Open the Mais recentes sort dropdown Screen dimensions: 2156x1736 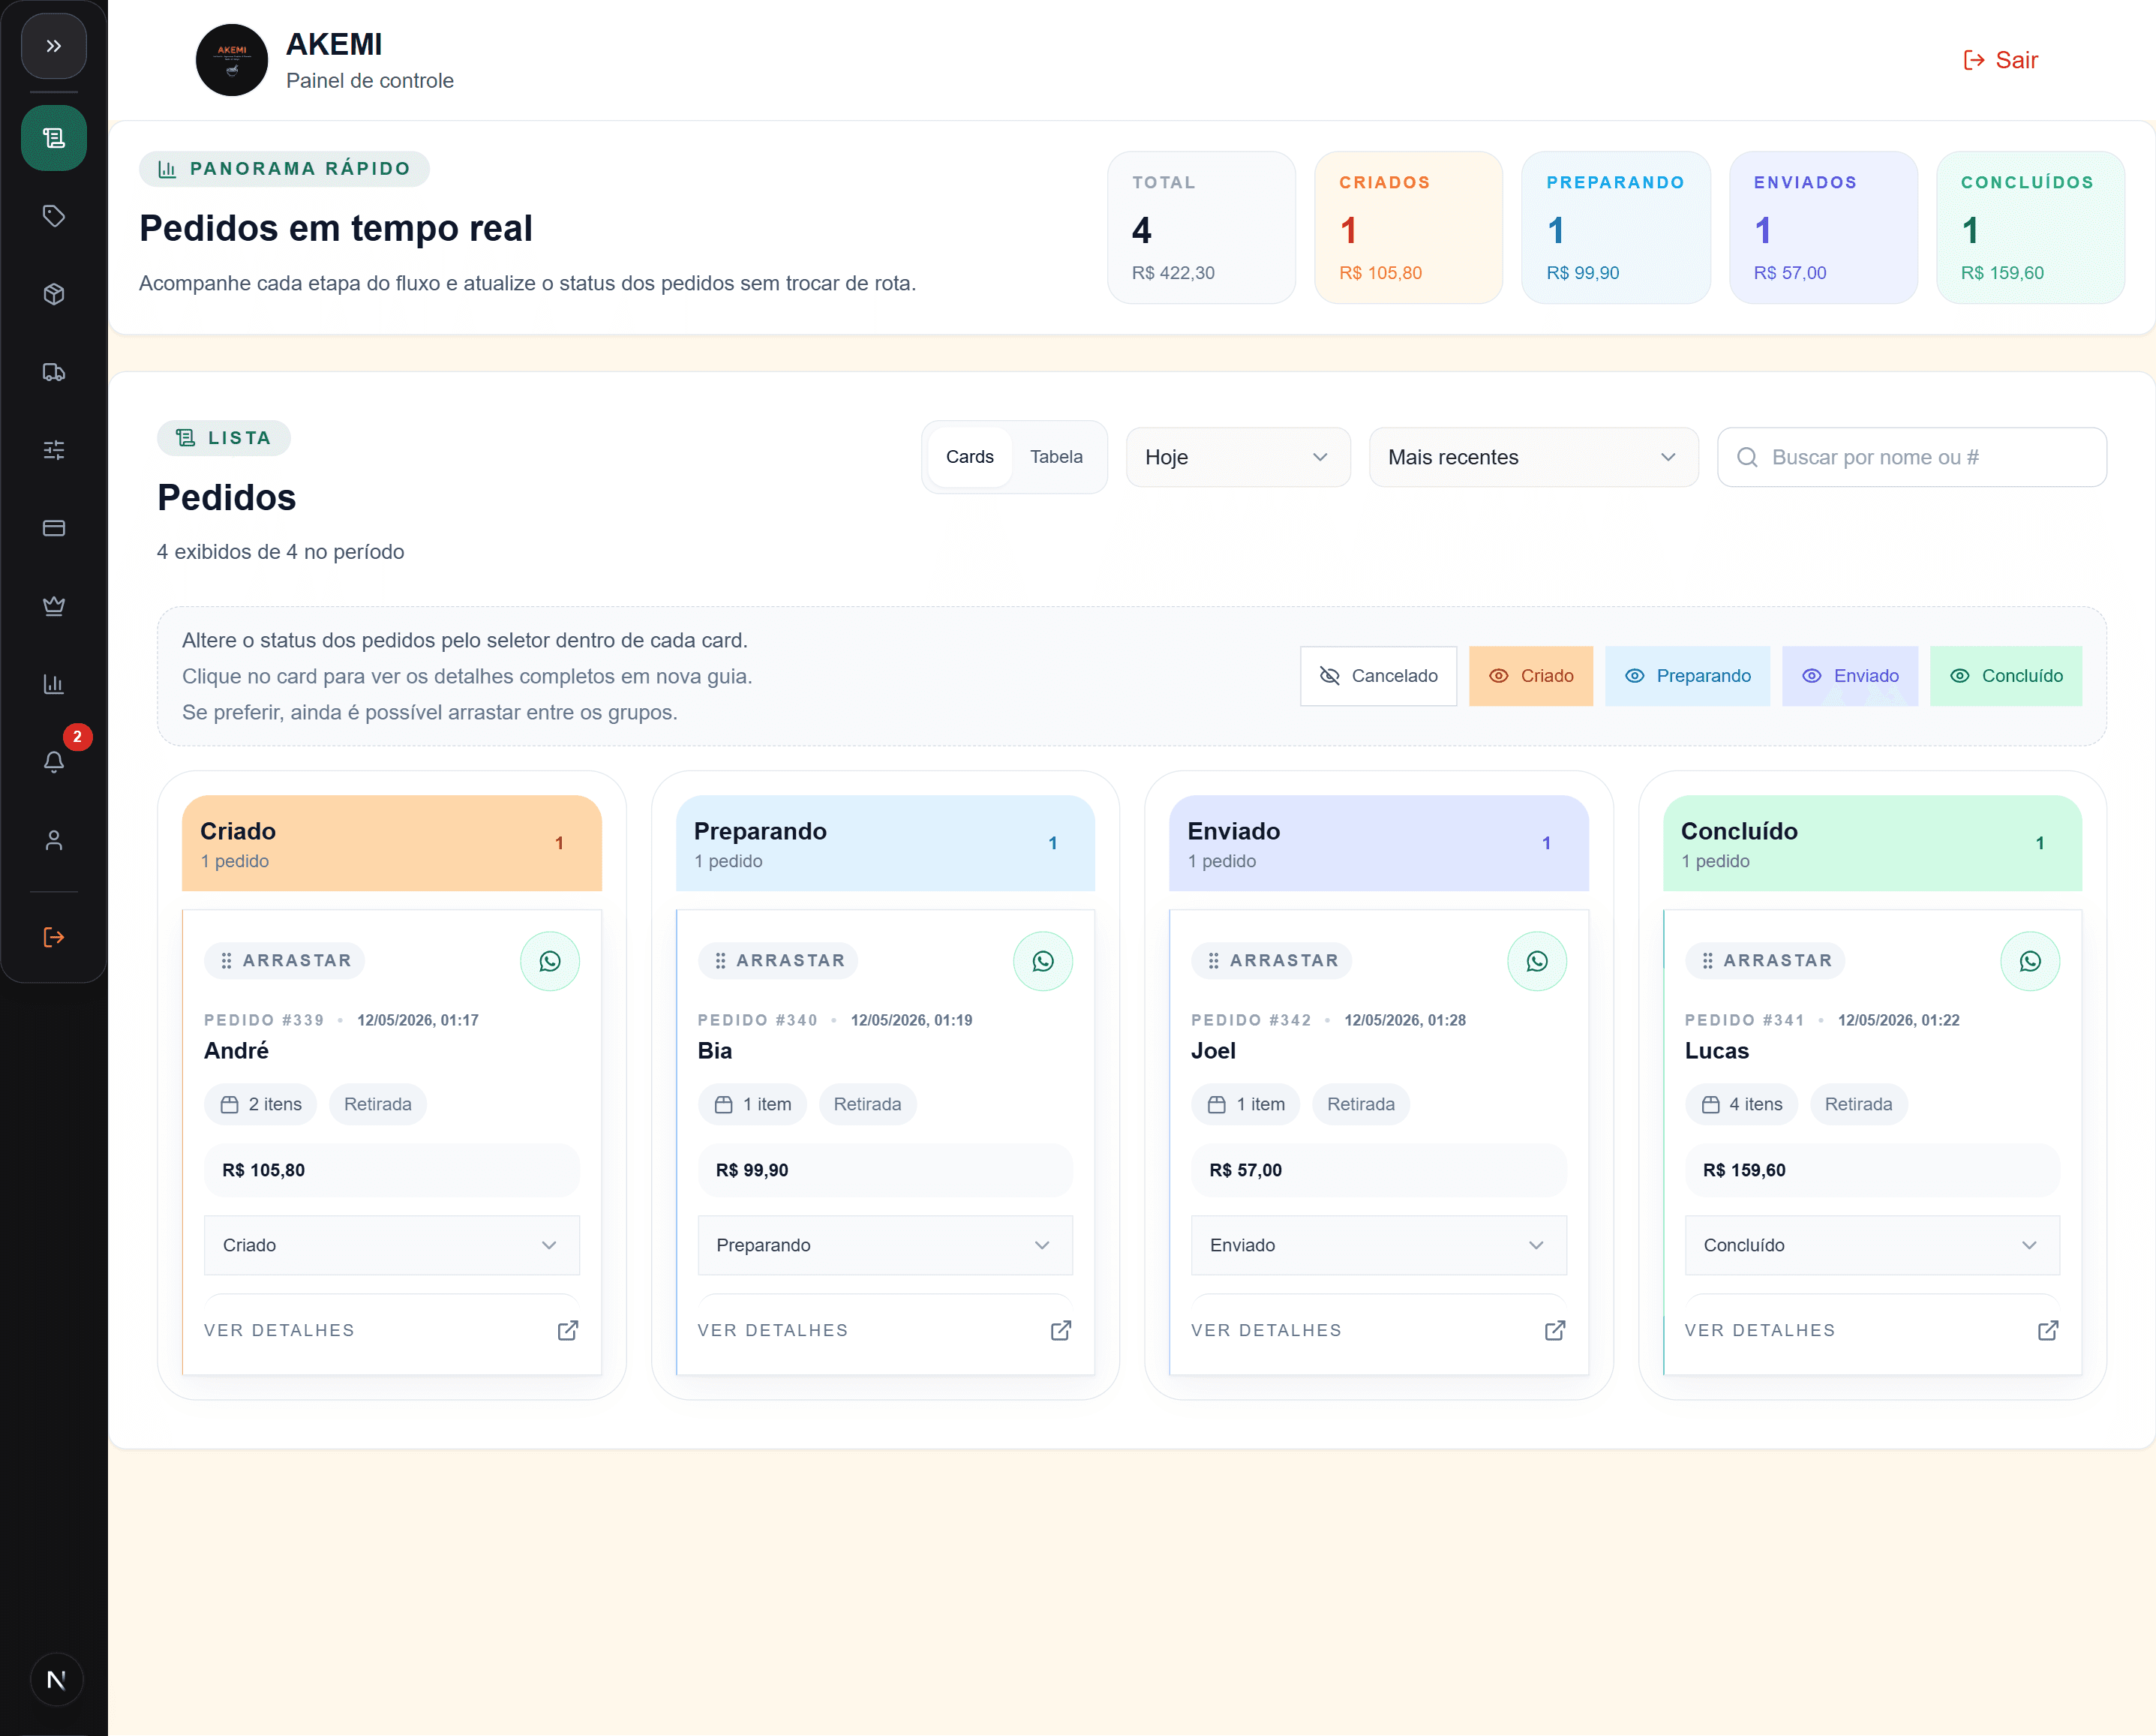[1533, 457]
